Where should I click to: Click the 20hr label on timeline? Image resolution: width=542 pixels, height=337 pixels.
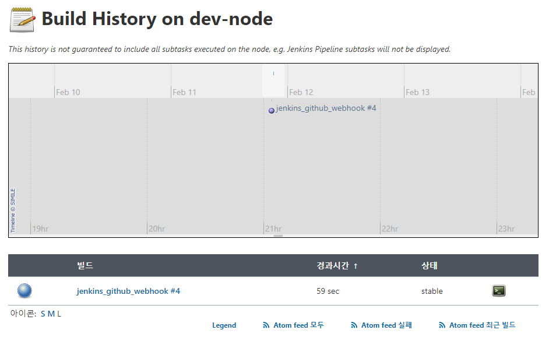pyautogui.click(x=157, y=229)
